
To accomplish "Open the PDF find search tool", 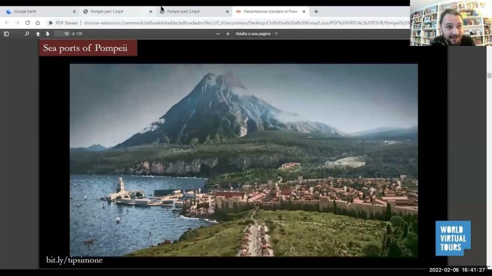I will coord(27,34).
